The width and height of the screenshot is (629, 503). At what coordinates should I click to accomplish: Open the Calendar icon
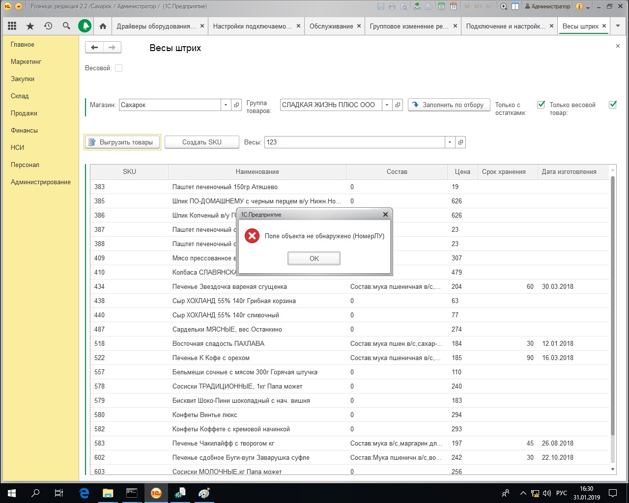(x=453, y=6)
